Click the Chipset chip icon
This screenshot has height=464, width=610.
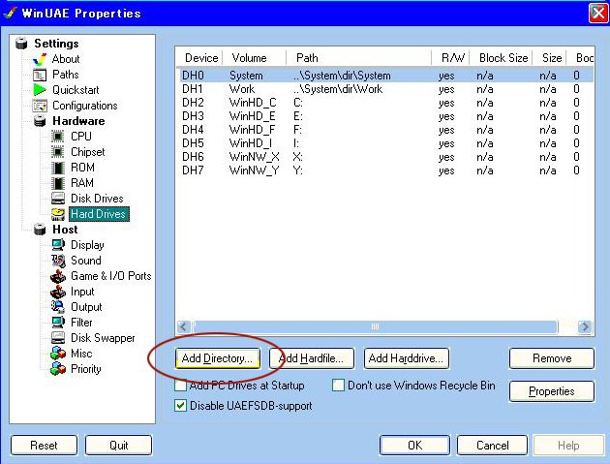click(58, 152)
